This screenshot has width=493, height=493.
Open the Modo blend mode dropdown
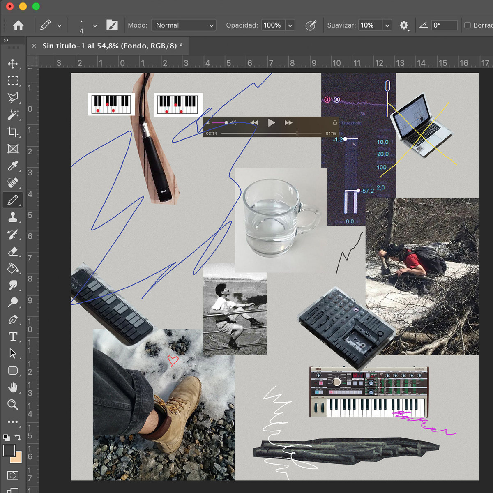click(184, 25)
